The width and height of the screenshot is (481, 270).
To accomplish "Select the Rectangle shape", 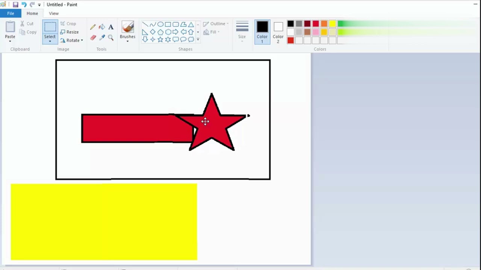I will coord(168,24).
